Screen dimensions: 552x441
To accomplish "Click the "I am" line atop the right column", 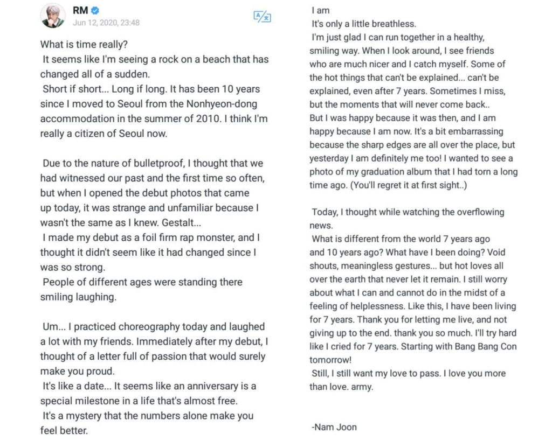I will [x=320, y=10].
